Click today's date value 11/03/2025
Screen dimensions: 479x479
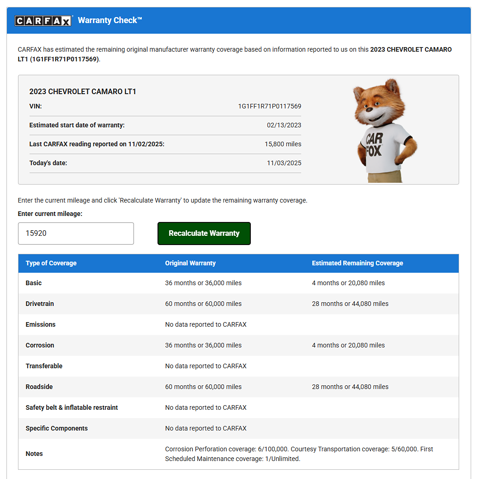[284, 163]
